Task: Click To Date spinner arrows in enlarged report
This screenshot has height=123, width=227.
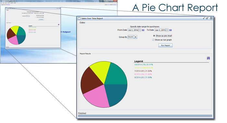Action: tap(167, 30)
